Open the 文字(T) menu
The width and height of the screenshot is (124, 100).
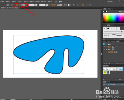pyautogui.click(x=20, y=2)
